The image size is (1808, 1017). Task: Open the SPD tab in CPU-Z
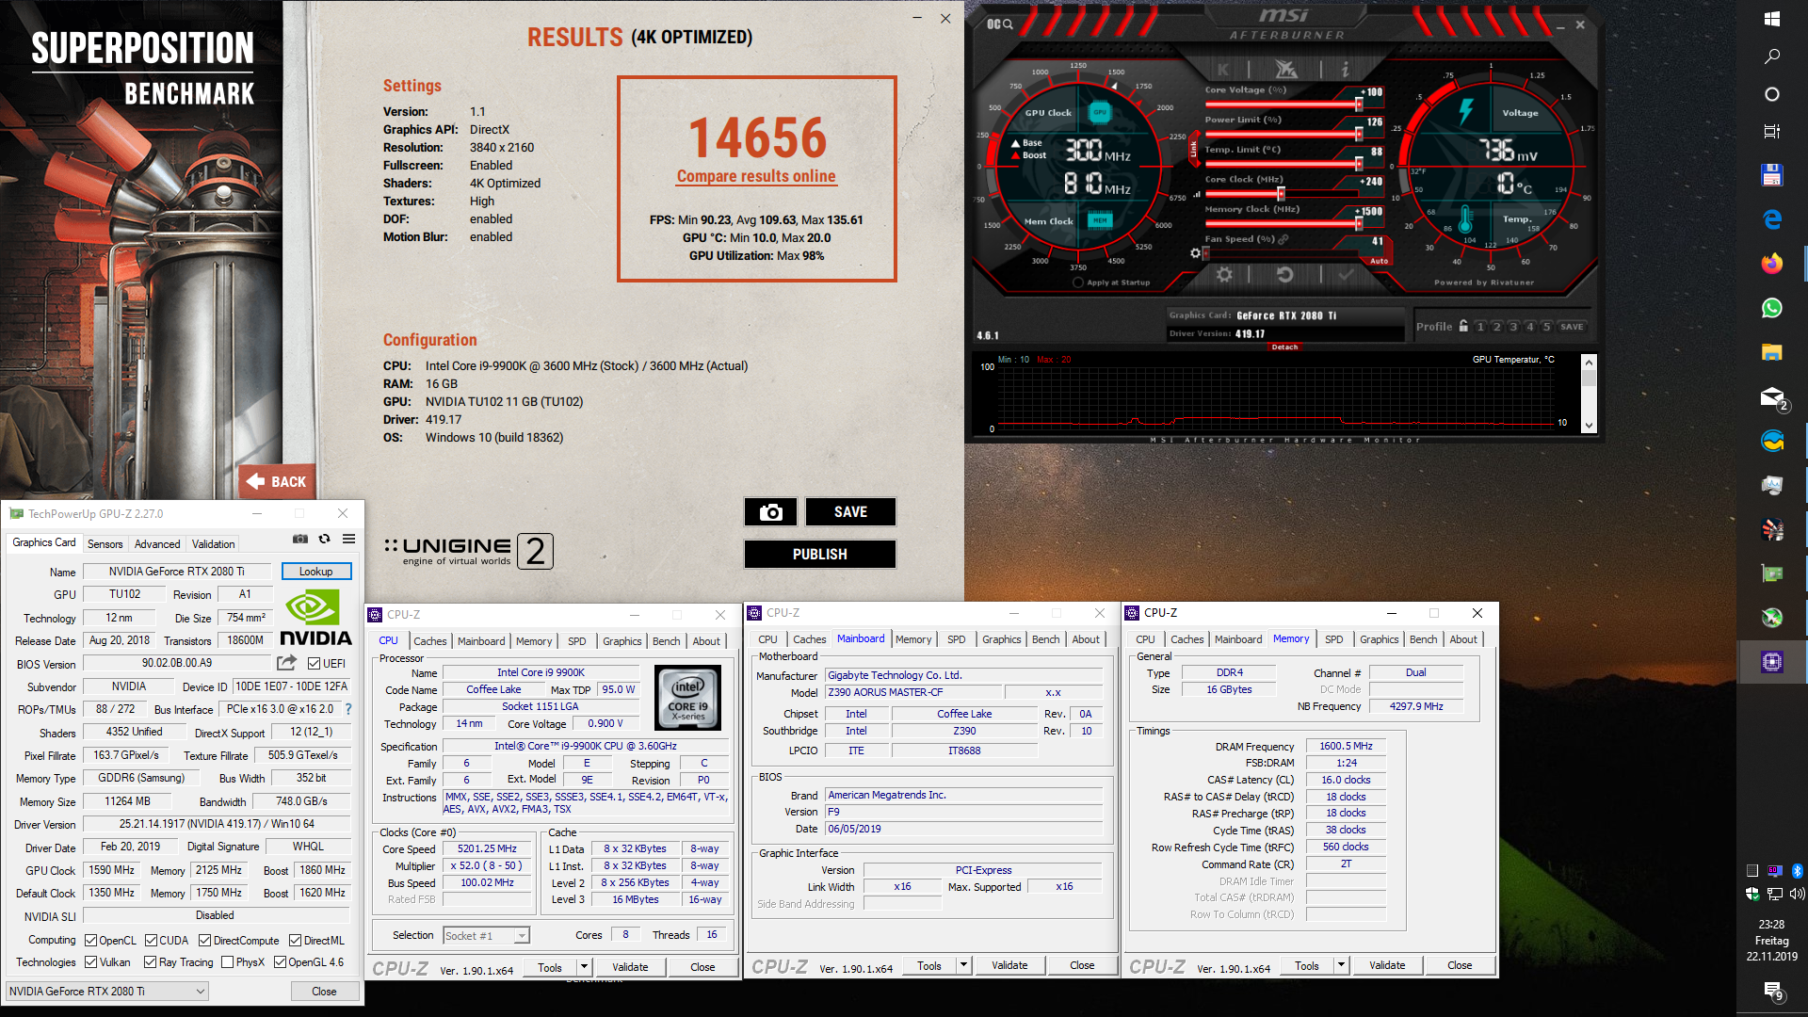click(576, 640)
